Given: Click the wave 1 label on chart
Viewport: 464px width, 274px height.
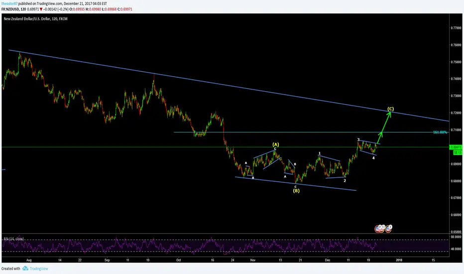Looking at the screenshot, I should click(x=320, y=153).
